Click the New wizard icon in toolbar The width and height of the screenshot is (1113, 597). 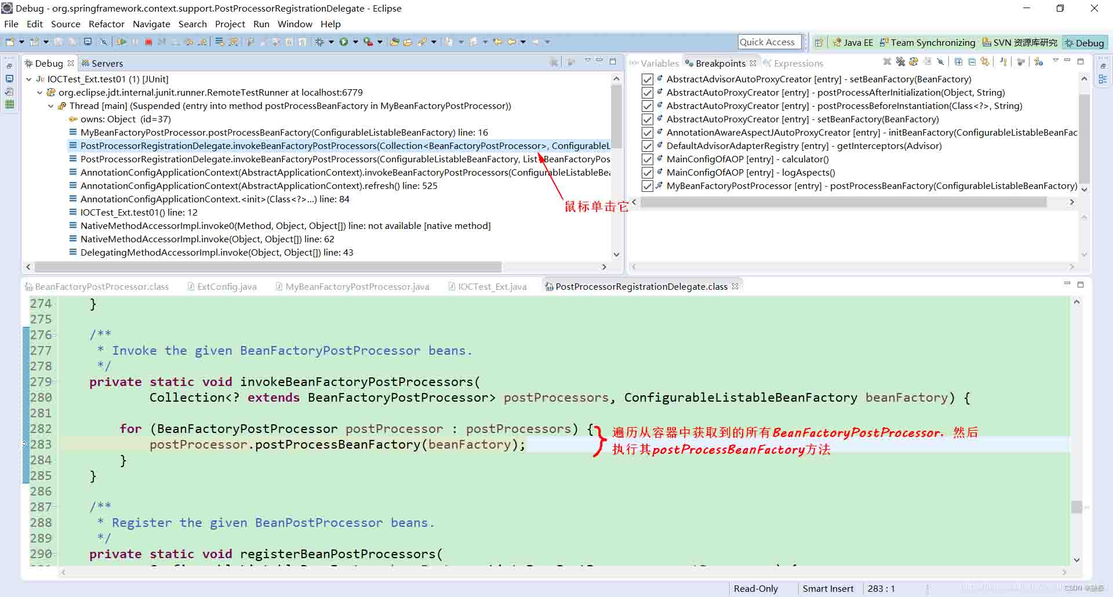click(9, 42)
